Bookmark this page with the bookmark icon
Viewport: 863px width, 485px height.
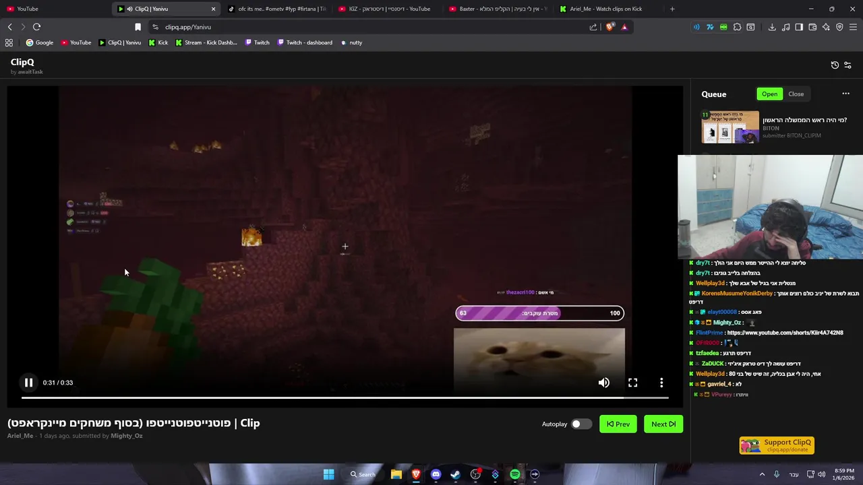click(138, 27)
